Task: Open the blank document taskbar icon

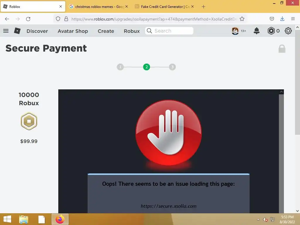Action: [x=42, y=219]
